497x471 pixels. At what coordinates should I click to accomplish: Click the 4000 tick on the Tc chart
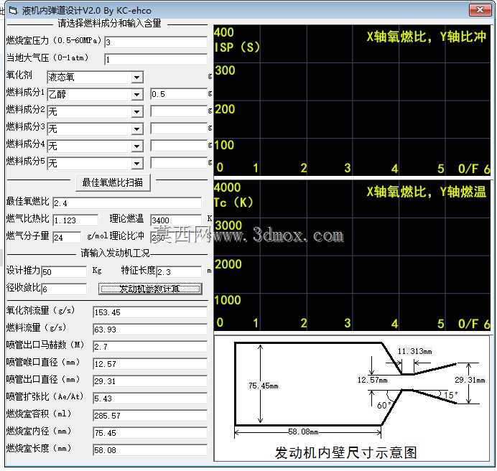227,187
